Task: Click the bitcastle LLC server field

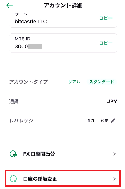Action: (x=63, y=20)
